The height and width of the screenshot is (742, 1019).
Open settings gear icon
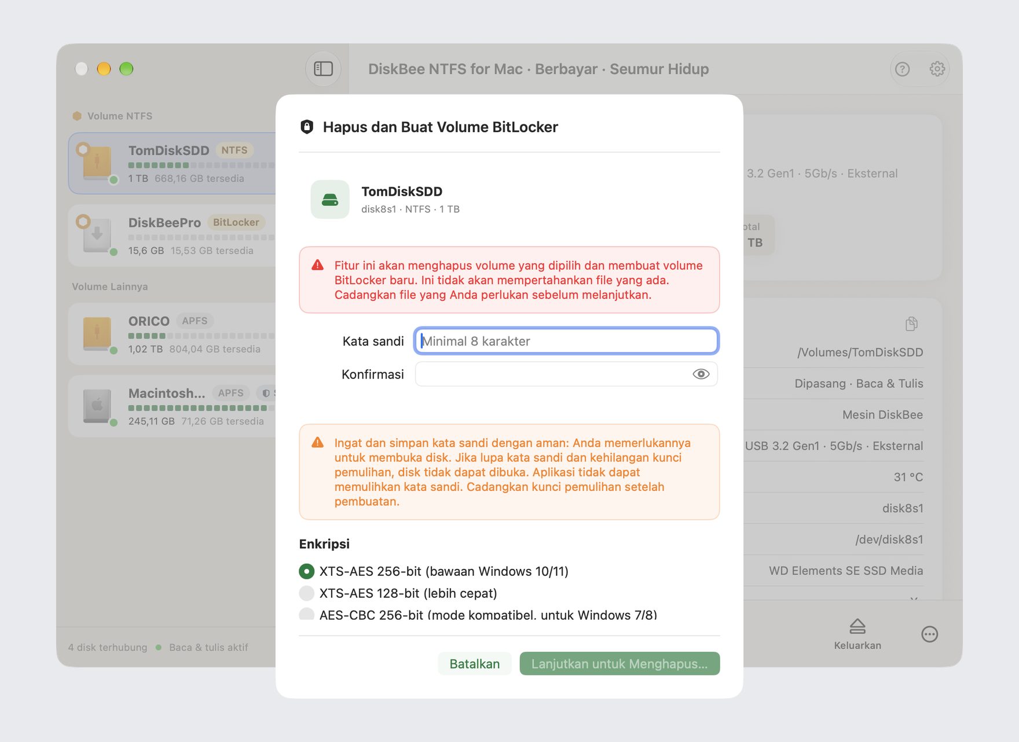[x=937, y=69]
